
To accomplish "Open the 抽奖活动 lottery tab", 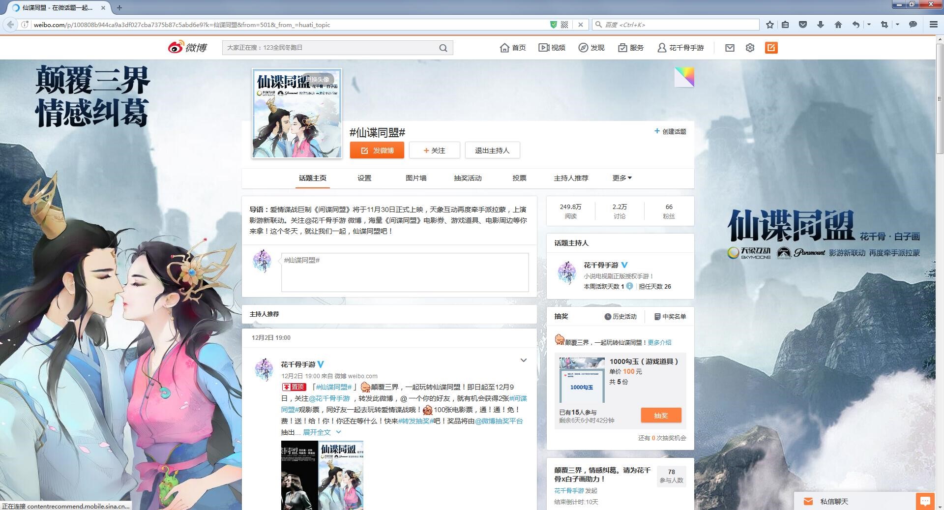I will 468,178.
